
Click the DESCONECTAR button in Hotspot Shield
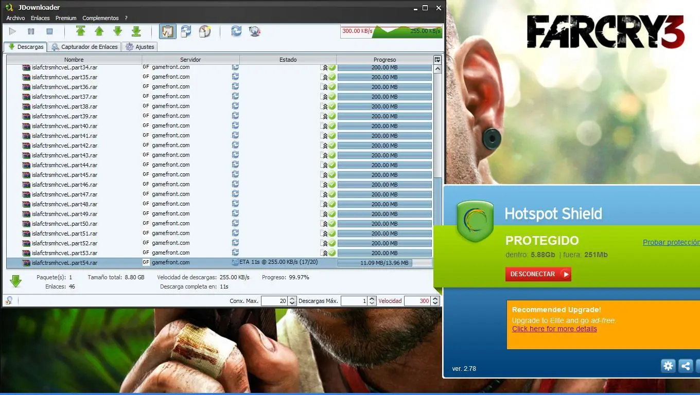coord(538,274)
